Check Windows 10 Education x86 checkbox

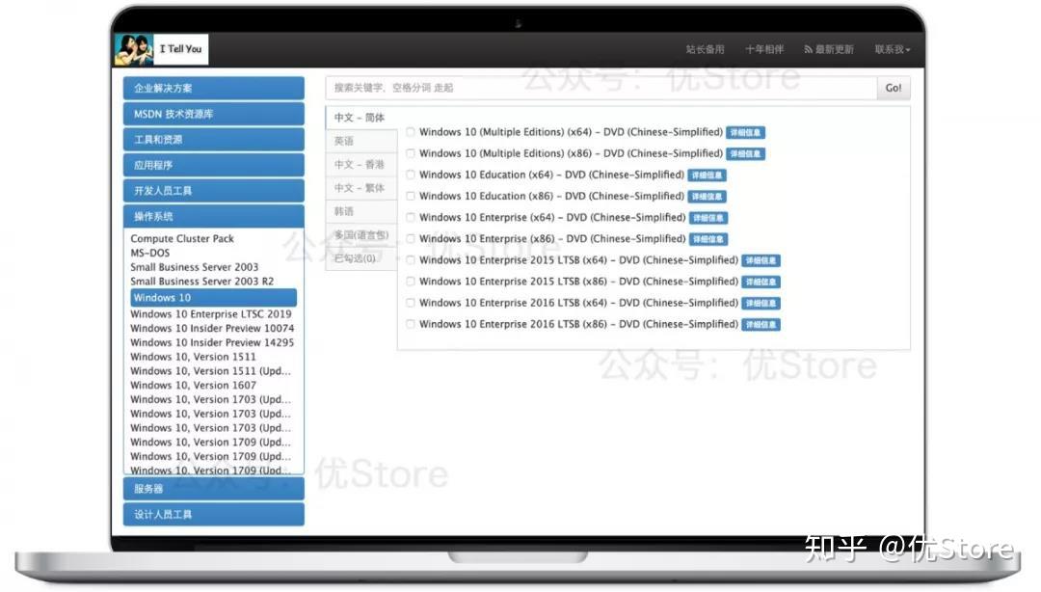(x=411, y=196)
